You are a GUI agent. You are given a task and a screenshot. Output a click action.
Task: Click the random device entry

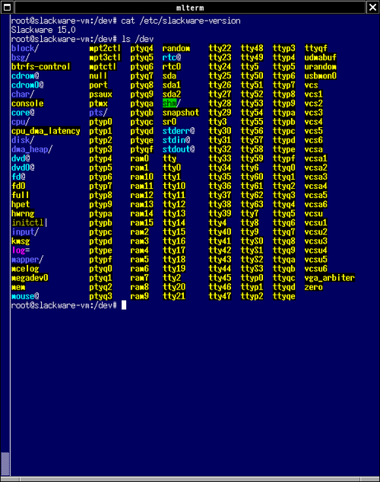click(x=176, y=48)
